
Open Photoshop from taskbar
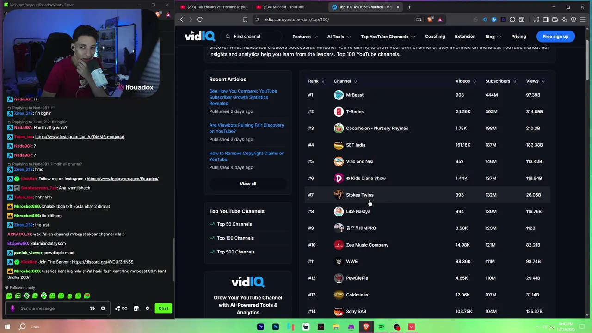tap(276, 327)
